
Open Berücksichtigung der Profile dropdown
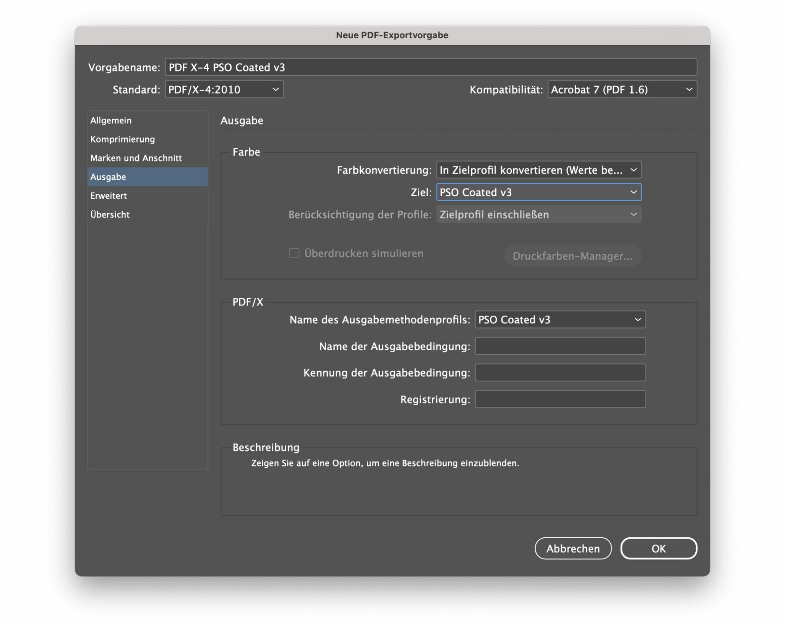pyautogui.click(x=539, y=214)
